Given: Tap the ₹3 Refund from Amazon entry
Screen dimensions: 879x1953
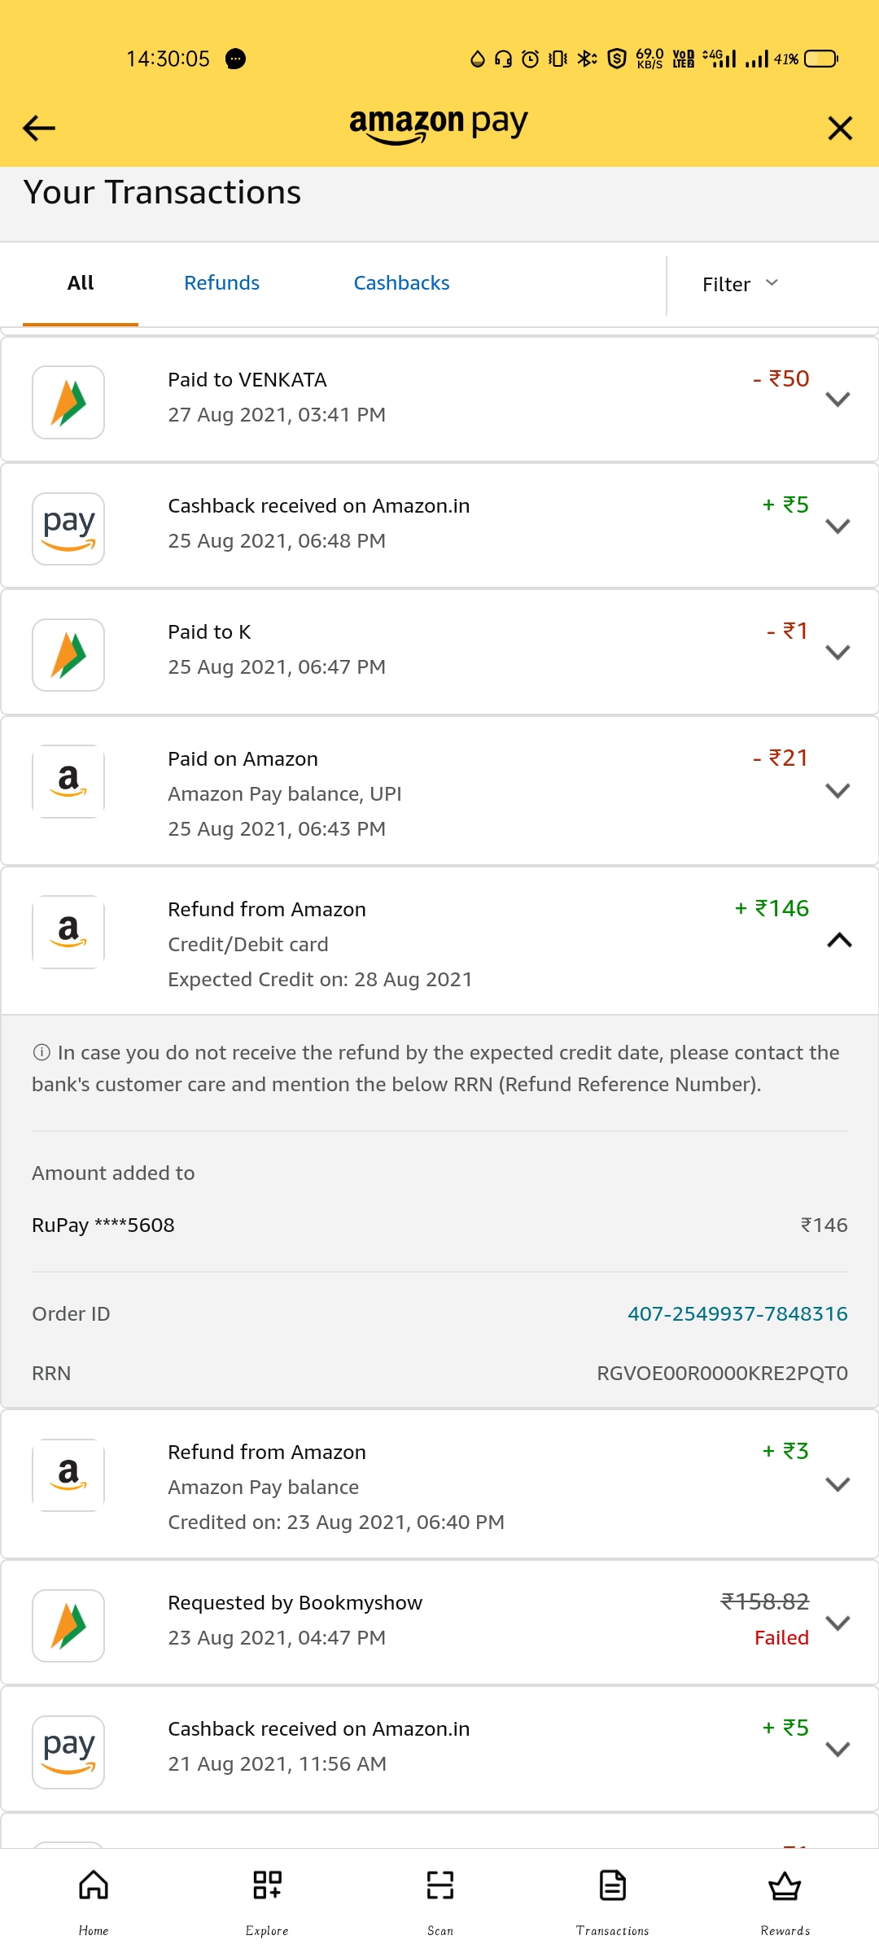Looking at the screenshot, I should click(407, 1485).
